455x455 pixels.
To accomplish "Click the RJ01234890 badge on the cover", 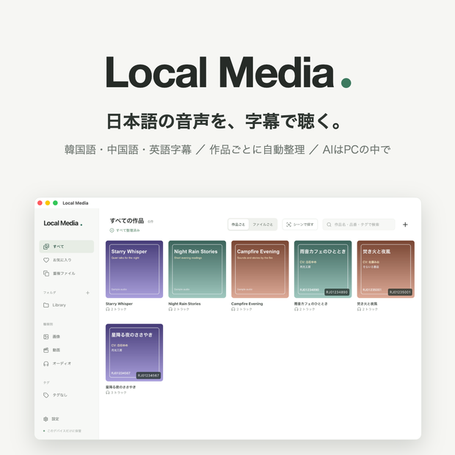I will click(x=337, y=292).
